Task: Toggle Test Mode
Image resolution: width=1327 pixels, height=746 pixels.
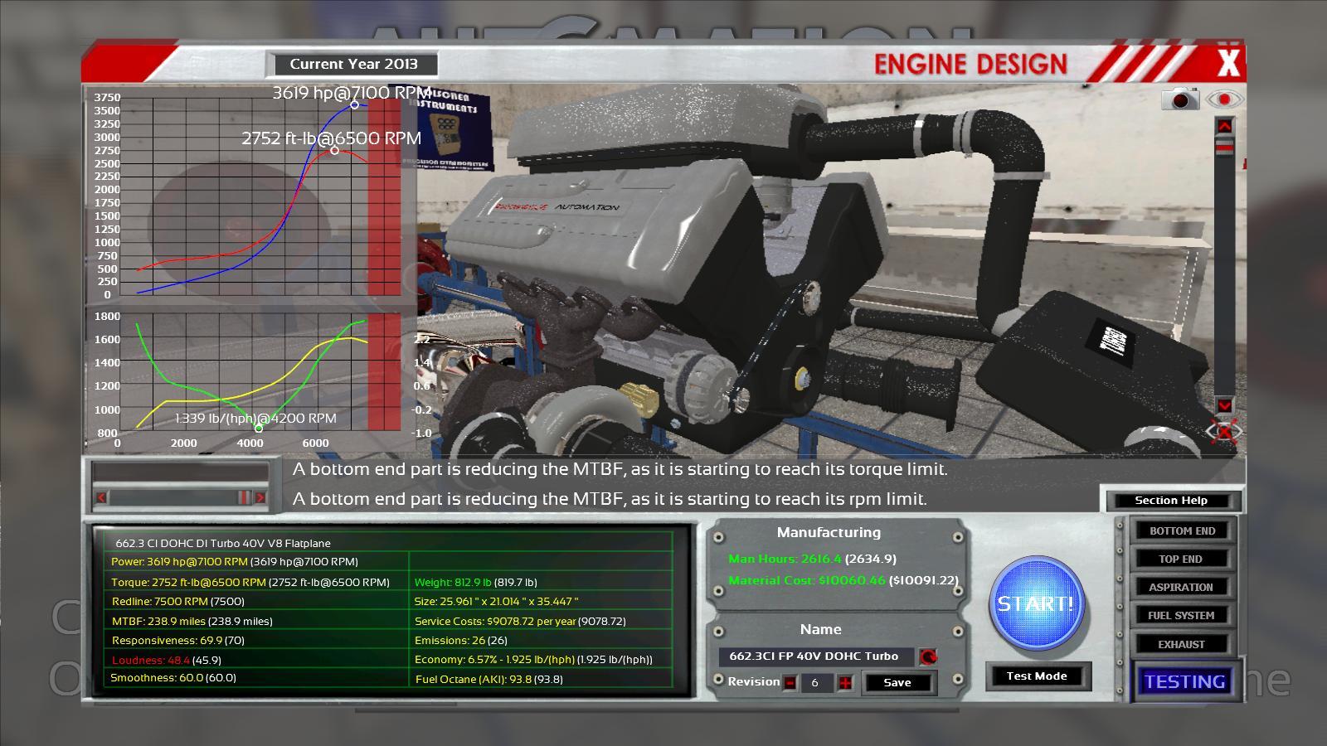Action: pos(1037,676)
